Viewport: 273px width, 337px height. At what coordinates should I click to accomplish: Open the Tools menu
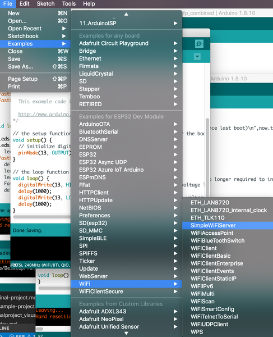coord(68,4)
